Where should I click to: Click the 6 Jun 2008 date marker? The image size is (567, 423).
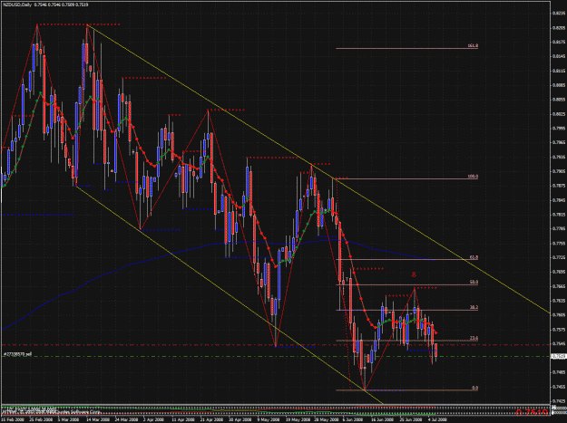[353, 419]
